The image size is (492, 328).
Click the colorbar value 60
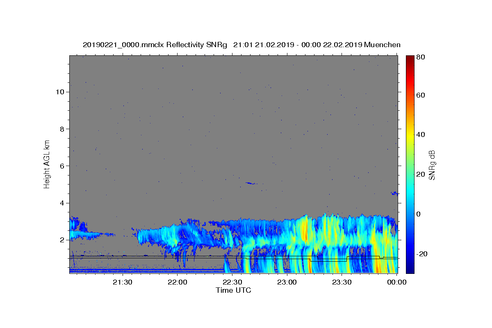(x=421, y=95)
